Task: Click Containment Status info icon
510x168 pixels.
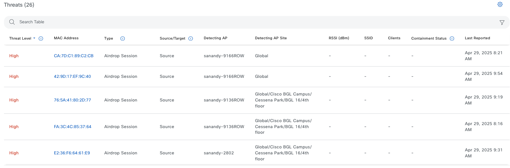Action: click(x=452, y=39)
